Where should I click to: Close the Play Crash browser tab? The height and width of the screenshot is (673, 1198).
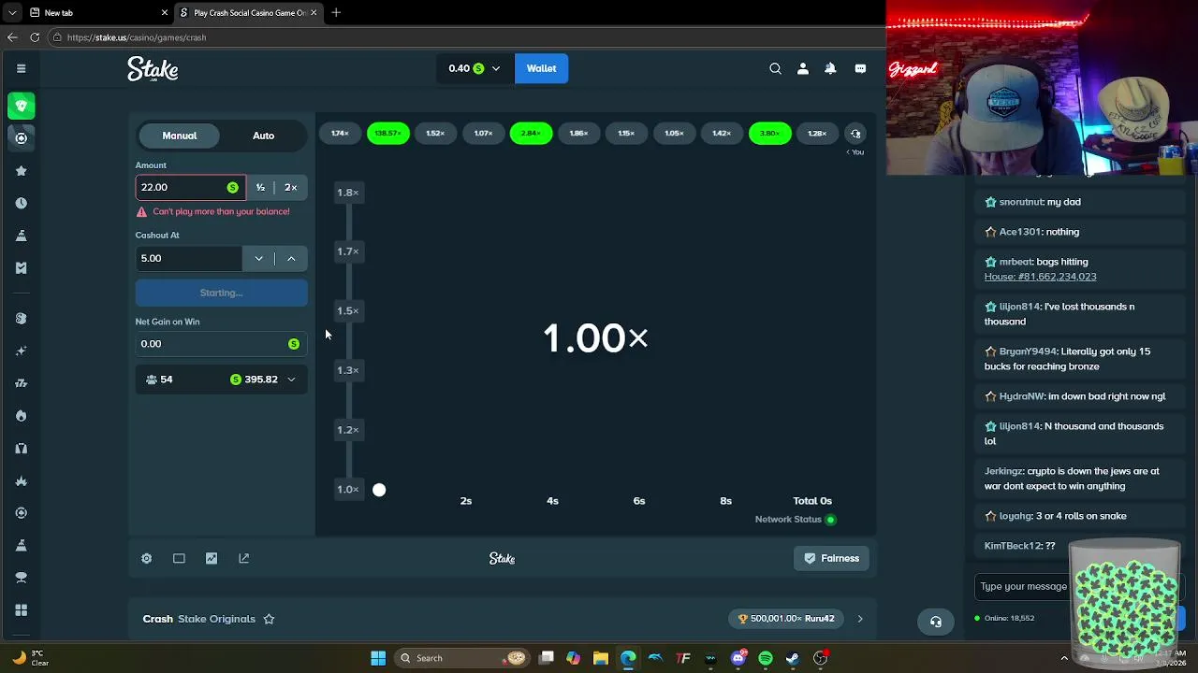click(314, 12)
